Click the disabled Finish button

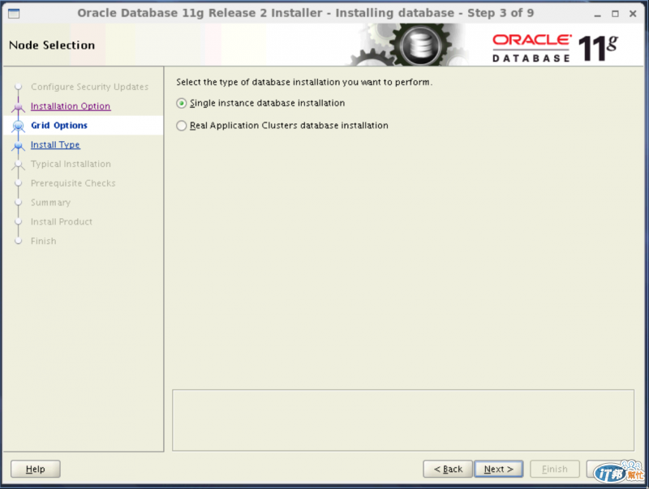[x=555, y=469]
